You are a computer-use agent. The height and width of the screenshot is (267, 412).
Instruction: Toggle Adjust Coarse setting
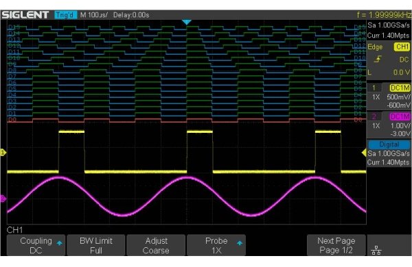[x=156, y=245]
